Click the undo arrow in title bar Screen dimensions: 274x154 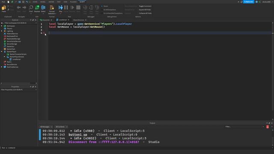[27, 2]
